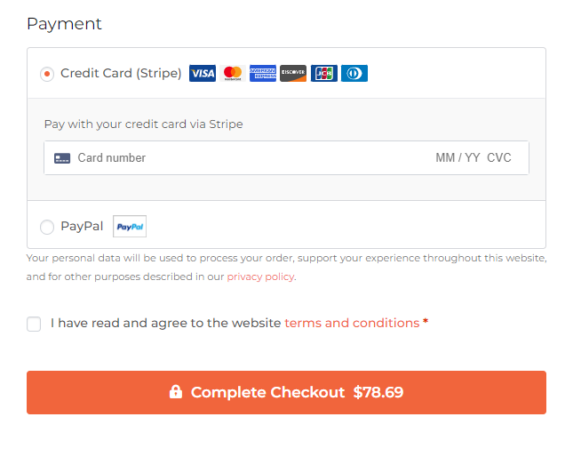Open the terms and conditions link
This screenshot has width=581, height=449.
tap(352, 323)
